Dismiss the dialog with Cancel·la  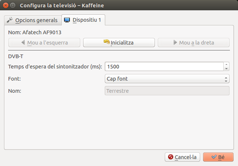pos(182,157)
